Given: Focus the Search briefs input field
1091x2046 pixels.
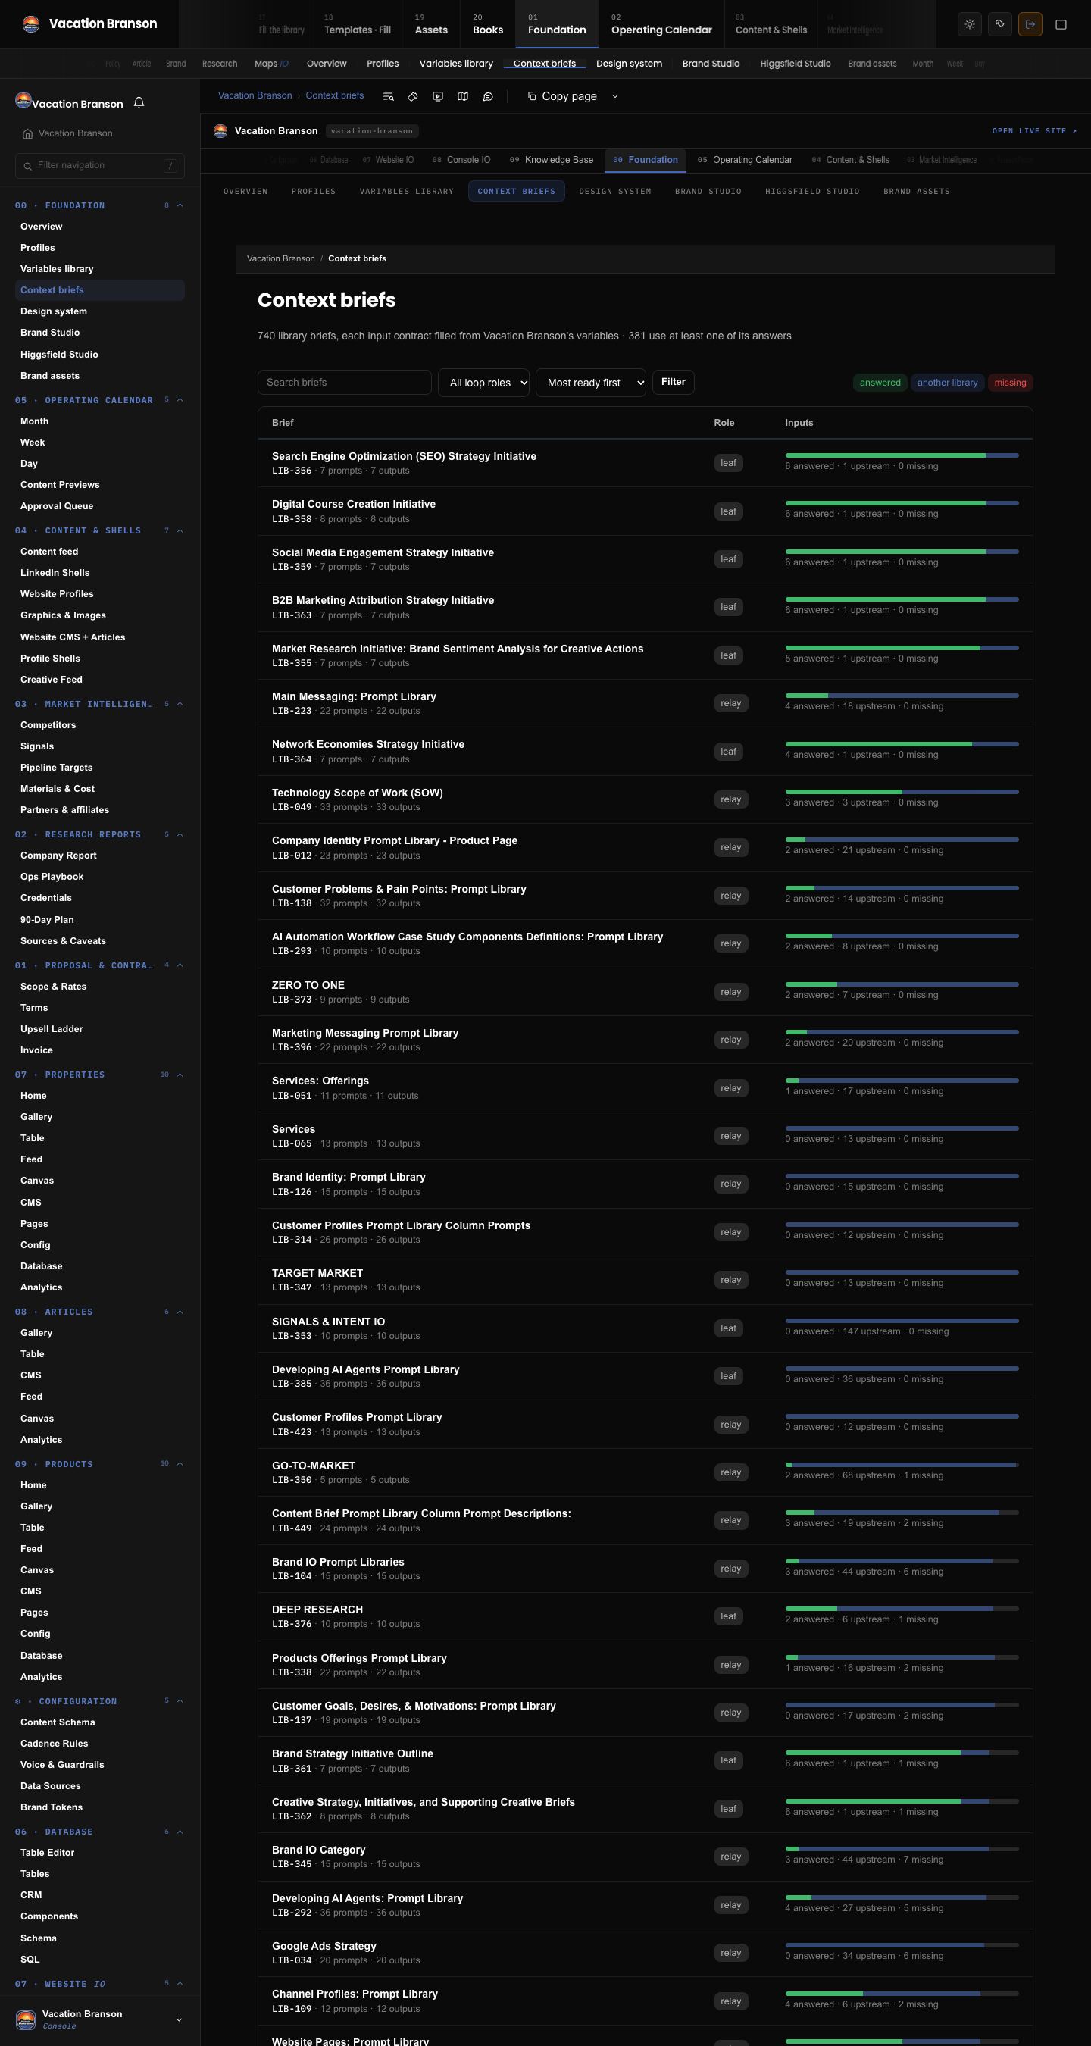Looking at the screenshot, I should 344,383.
